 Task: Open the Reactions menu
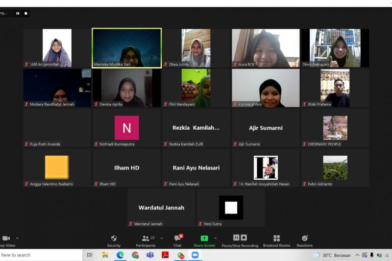[x=304, y=241]
